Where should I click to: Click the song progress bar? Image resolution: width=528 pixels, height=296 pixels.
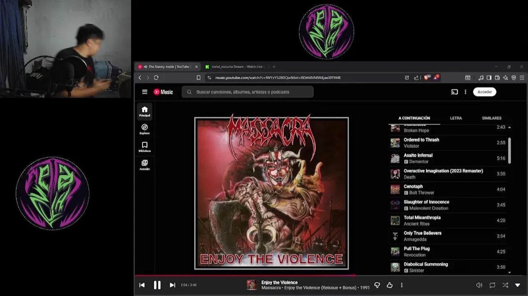tap(330, 275)
